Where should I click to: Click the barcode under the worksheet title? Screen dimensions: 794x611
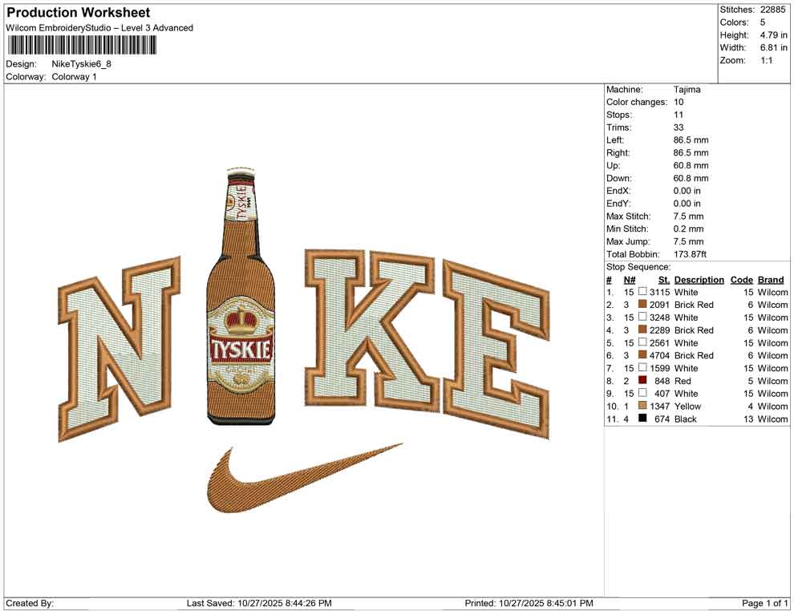pyautogui.click(x=81, y=46)
